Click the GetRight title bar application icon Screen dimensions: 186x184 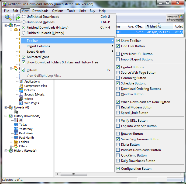tap(4, 4)
